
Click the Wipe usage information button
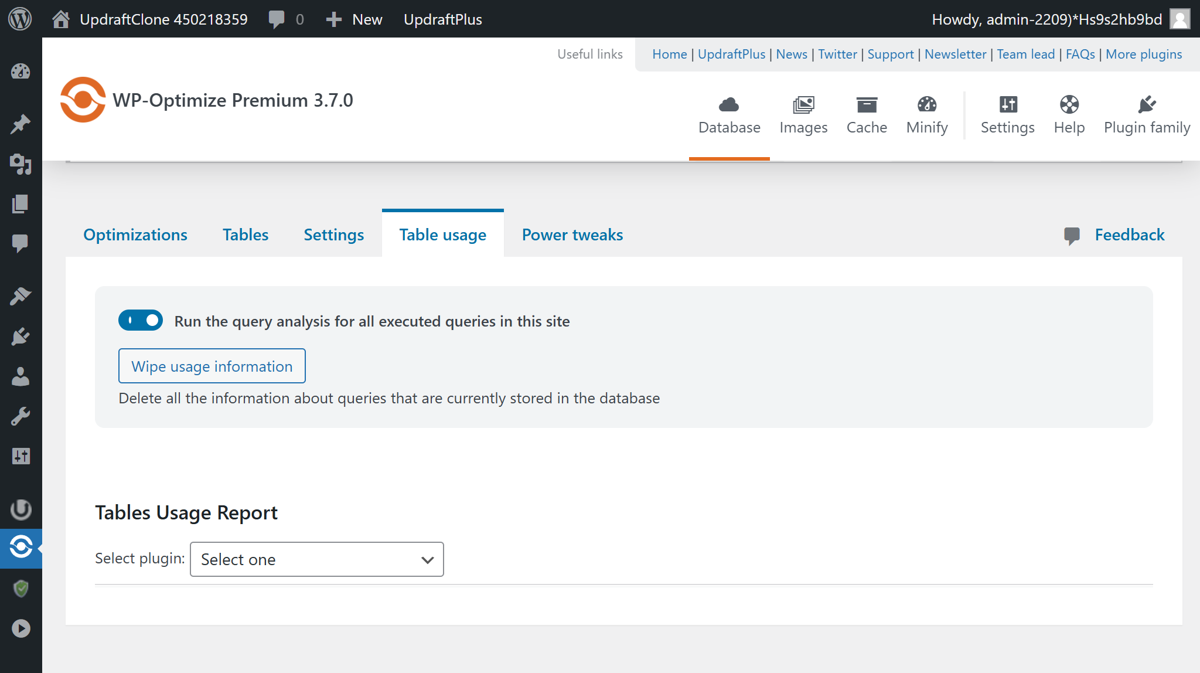(212, 366)
